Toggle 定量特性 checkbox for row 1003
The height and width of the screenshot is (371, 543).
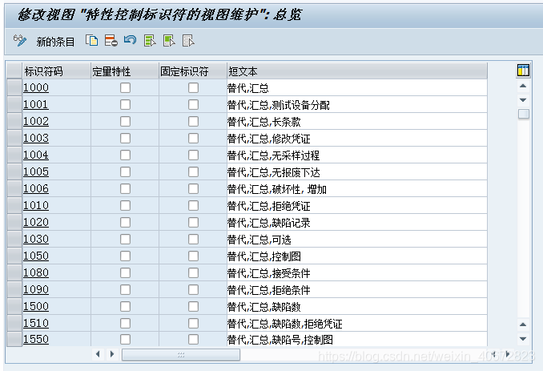tap(126, 138)
